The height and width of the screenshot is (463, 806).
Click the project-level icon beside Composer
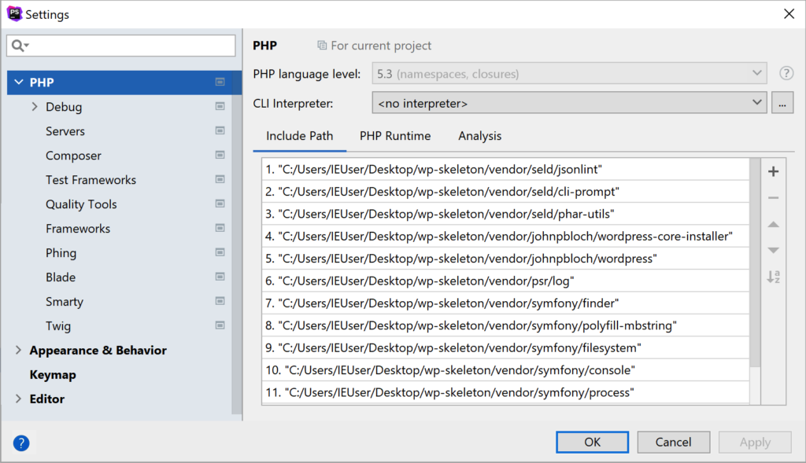tap(220, 155)
